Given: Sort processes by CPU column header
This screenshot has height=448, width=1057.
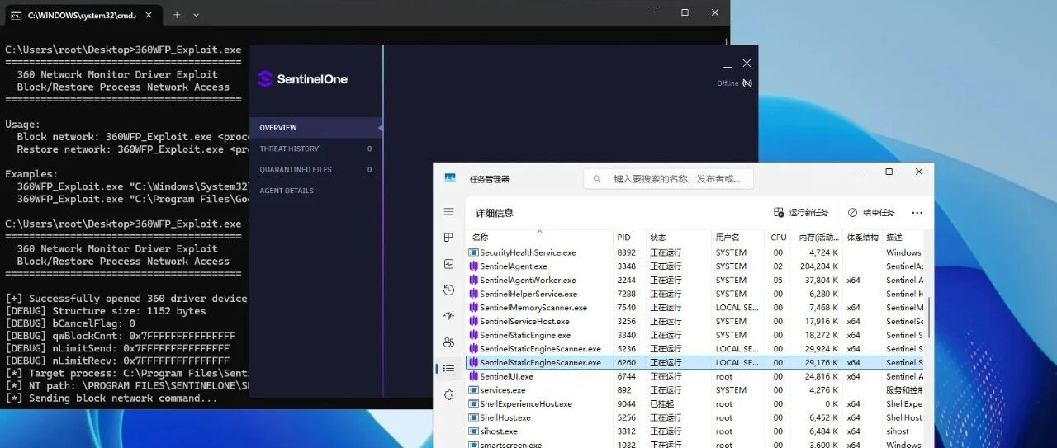Looking at the screenshot, I should [779, 238].
